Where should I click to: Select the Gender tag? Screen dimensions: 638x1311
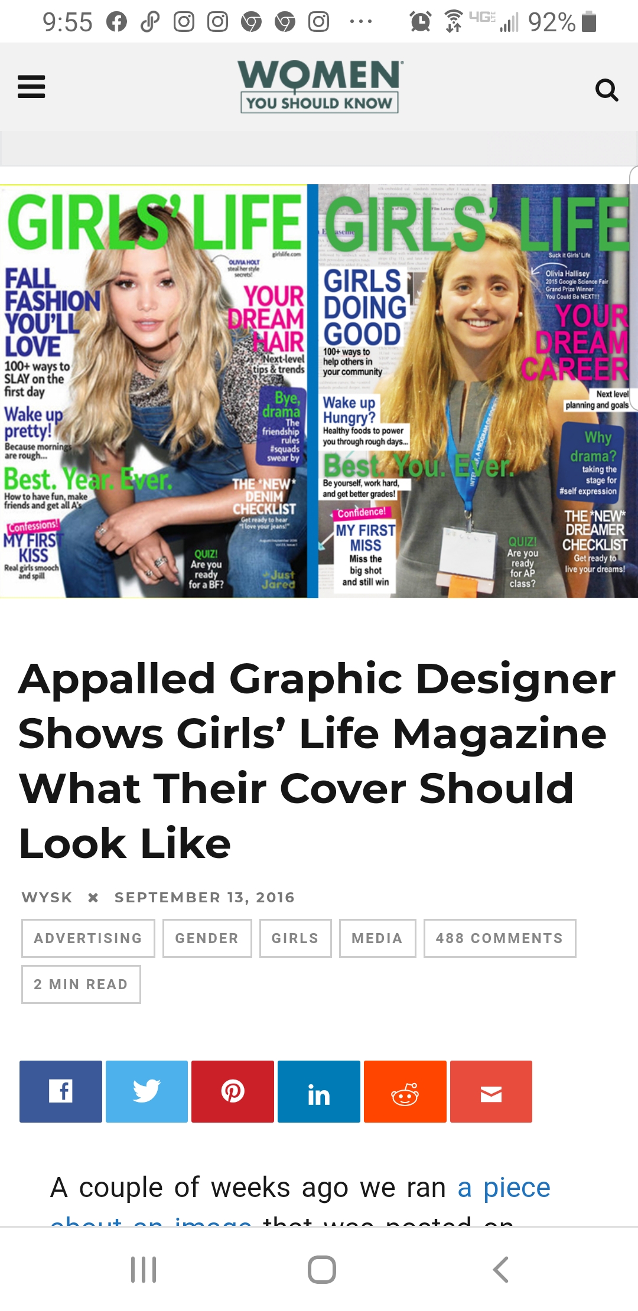tap(207, 938)
